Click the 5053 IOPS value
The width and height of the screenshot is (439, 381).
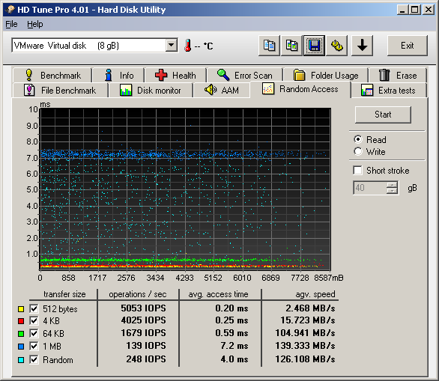[x=143, y=308]
